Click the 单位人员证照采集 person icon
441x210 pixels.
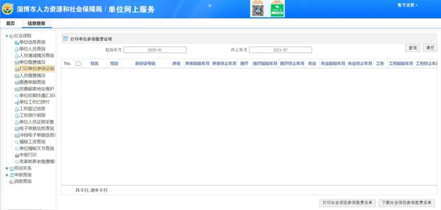[17, 122]
